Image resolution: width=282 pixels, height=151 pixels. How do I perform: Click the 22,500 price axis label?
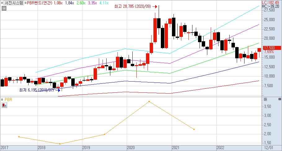(269, 29)
